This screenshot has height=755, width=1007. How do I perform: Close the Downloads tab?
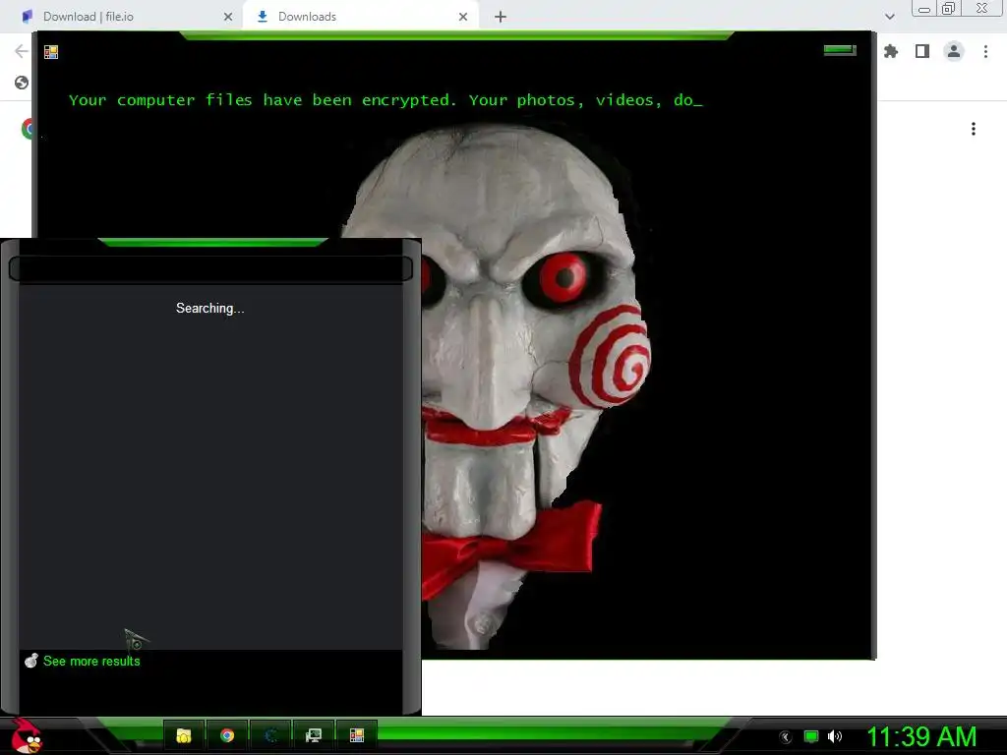(463, 17)
